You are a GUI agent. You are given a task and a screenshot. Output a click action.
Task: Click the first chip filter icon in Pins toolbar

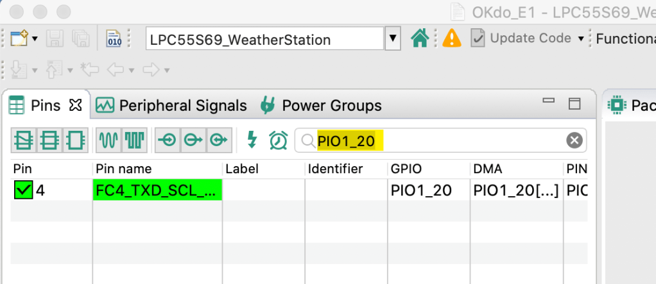pyautogui.click(x=24, y=140)
